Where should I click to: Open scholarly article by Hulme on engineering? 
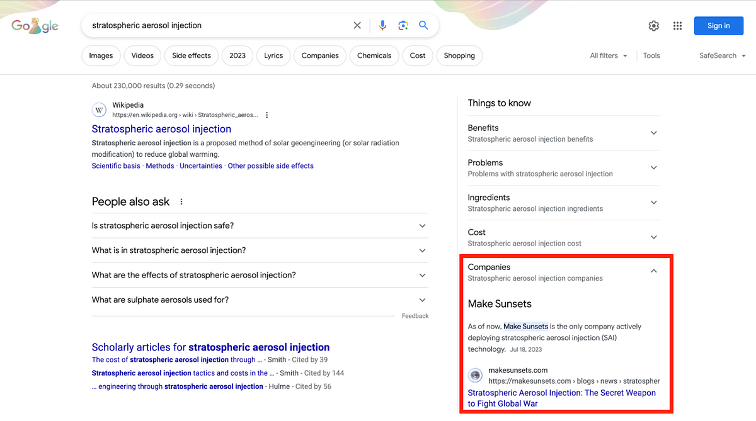178,386
